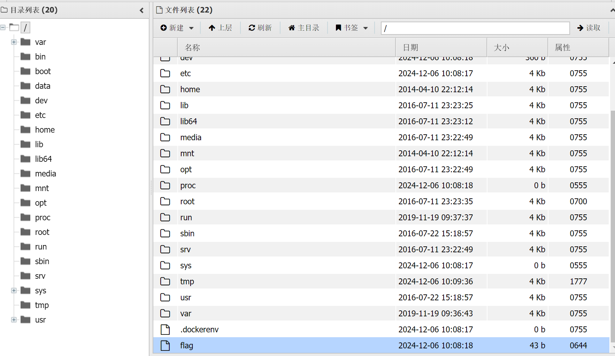Screen dimensions: 615x356
Task: Sort files by 日期 column header
Action: [410, 48]
